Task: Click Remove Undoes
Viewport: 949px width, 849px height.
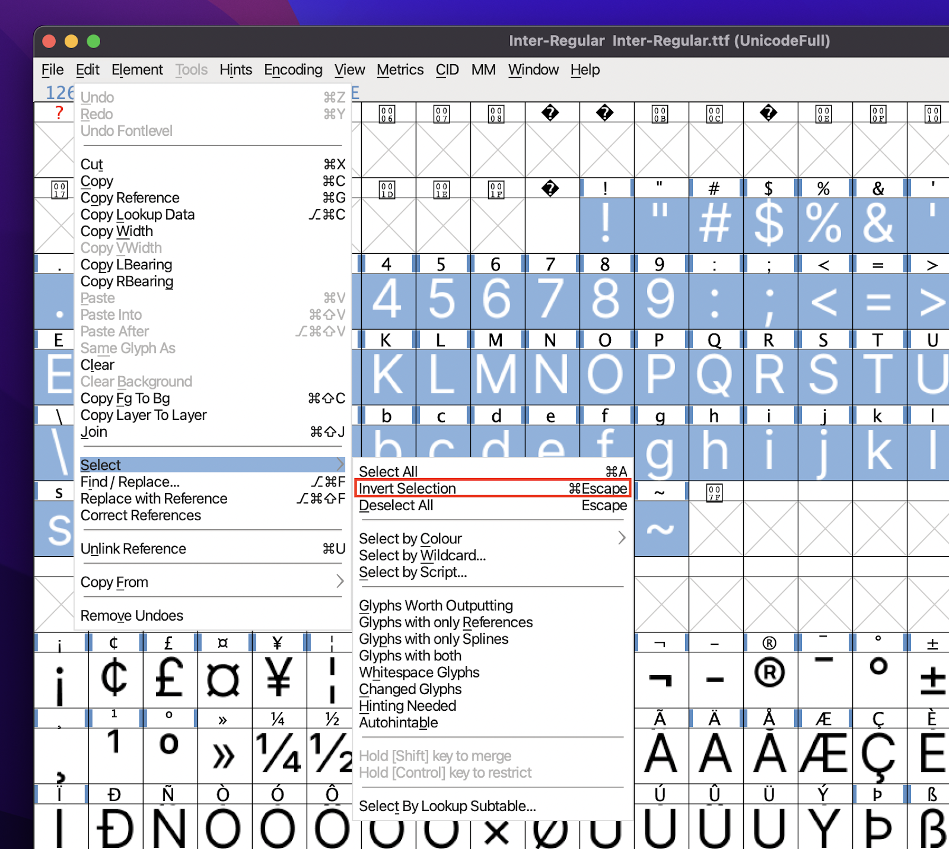Action: pos(132,615)
